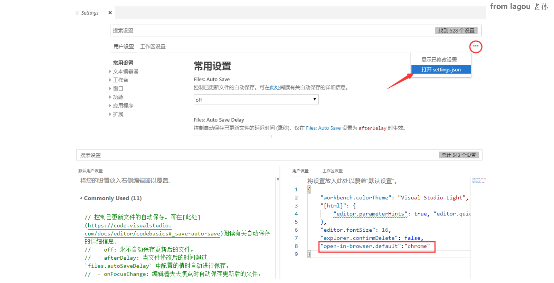554x283 pixels.
Task: Close the Settings tab
Action: pos(110,13)
